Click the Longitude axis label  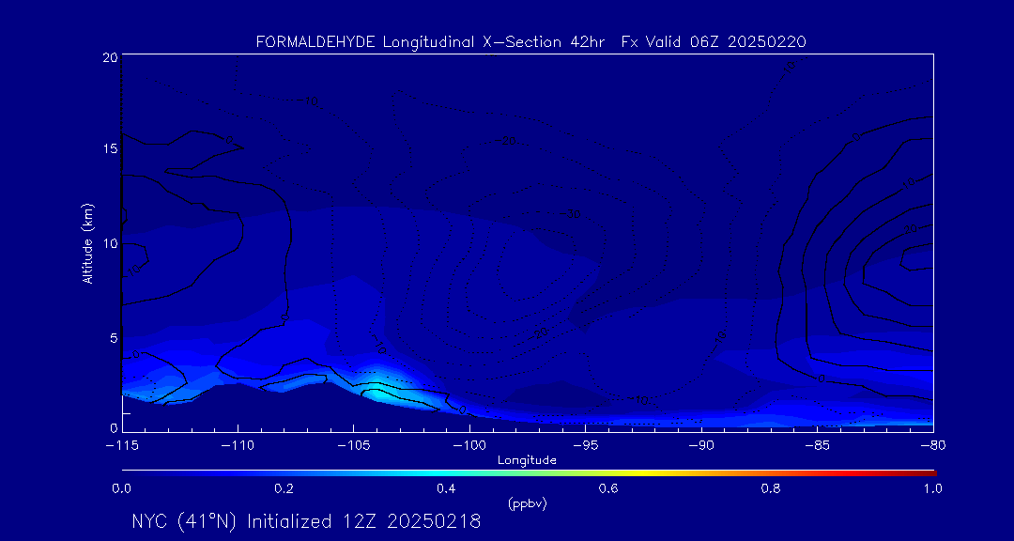pos(527,461)
